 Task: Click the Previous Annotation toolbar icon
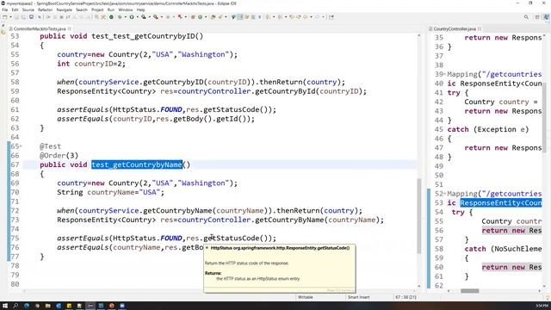[x=280, y=17]
